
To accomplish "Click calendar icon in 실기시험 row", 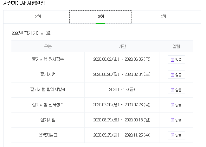I will click(x=172, y=120).
